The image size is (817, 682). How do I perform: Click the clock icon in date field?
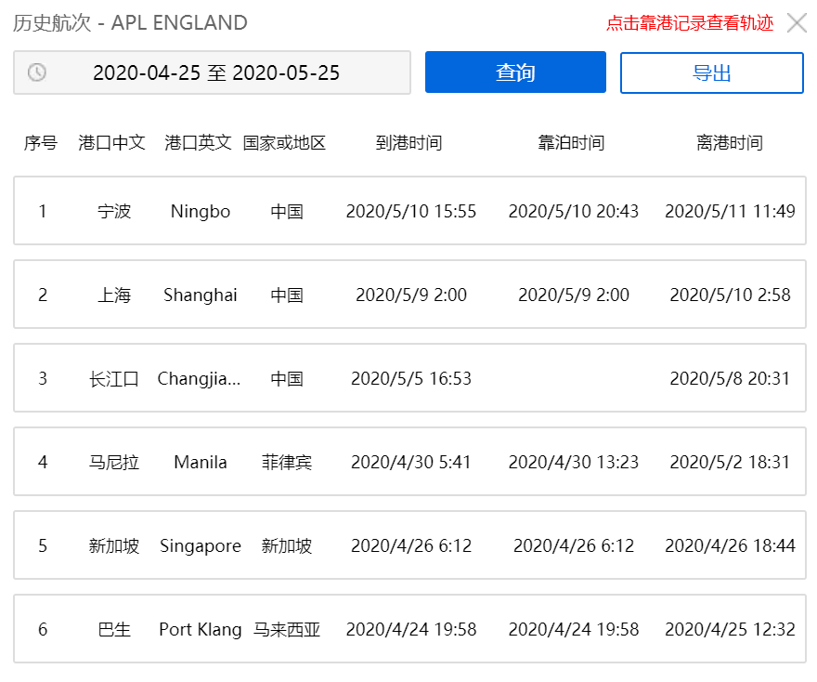[37, 72]
